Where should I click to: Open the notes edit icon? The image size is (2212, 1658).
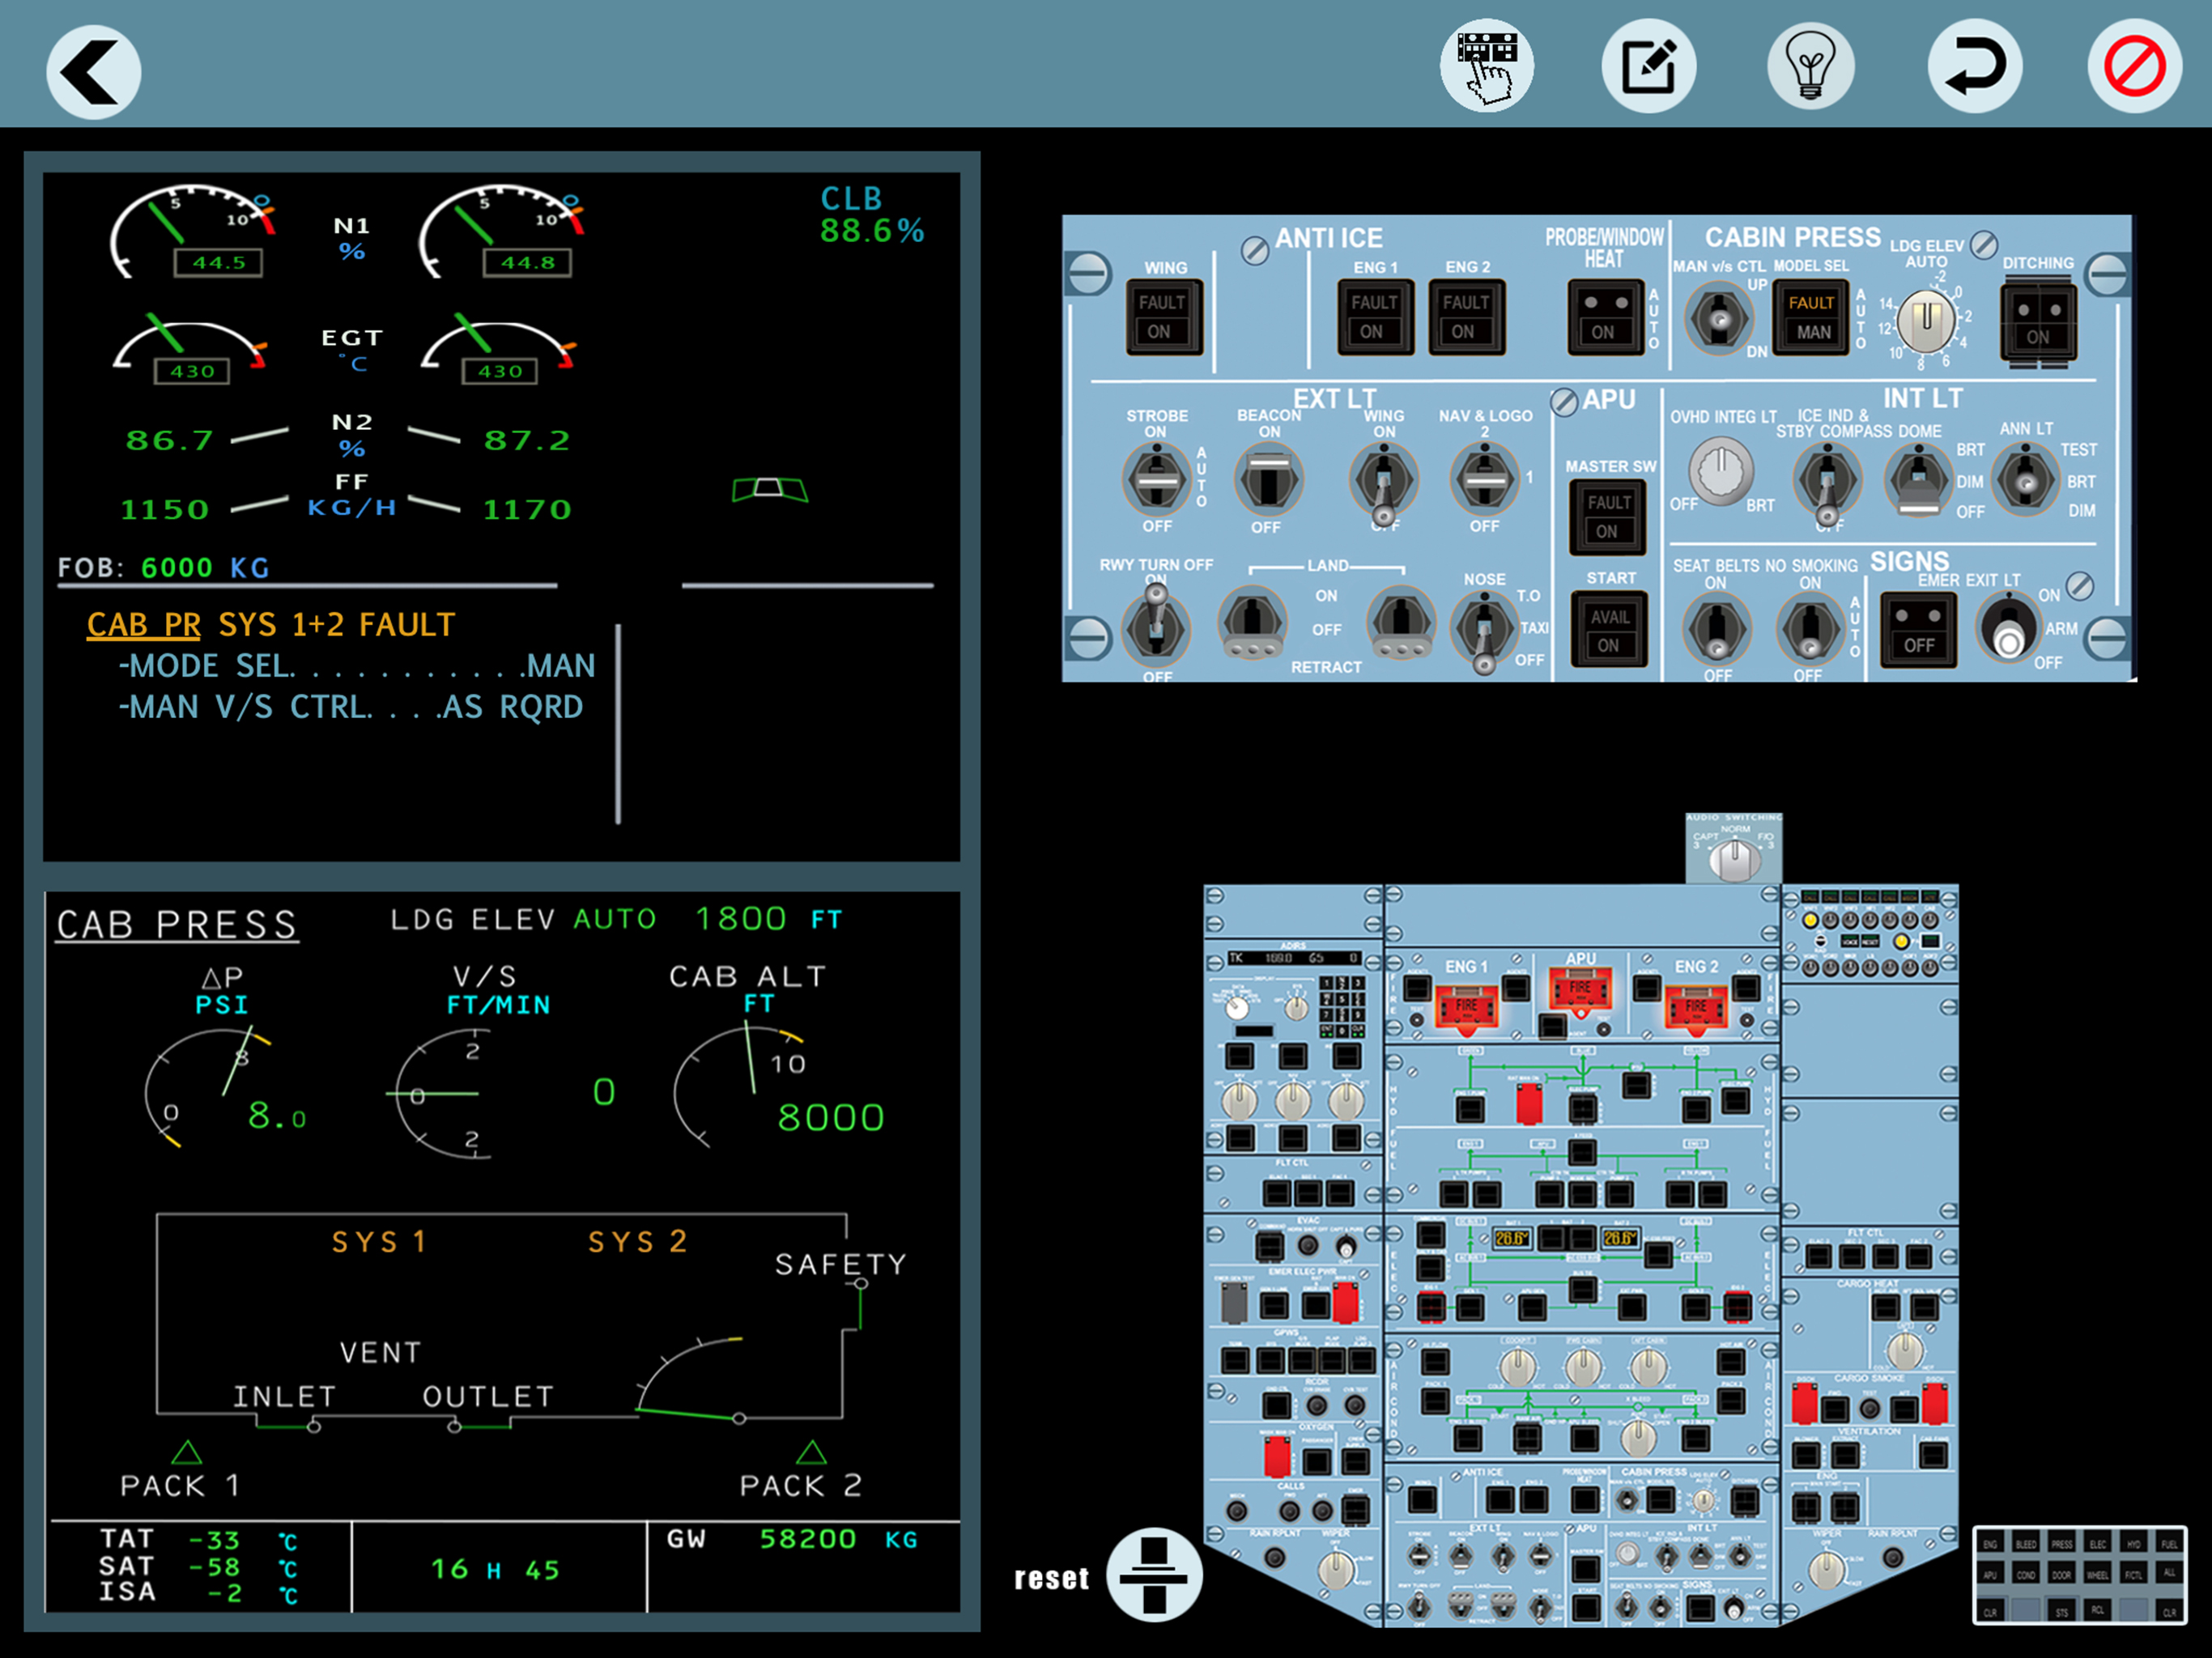coord(1648,66)
